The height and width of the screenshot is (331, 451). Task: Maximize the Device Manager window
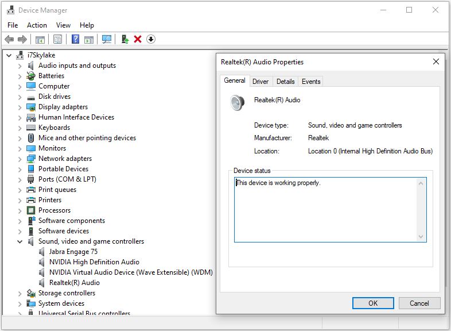409,10
